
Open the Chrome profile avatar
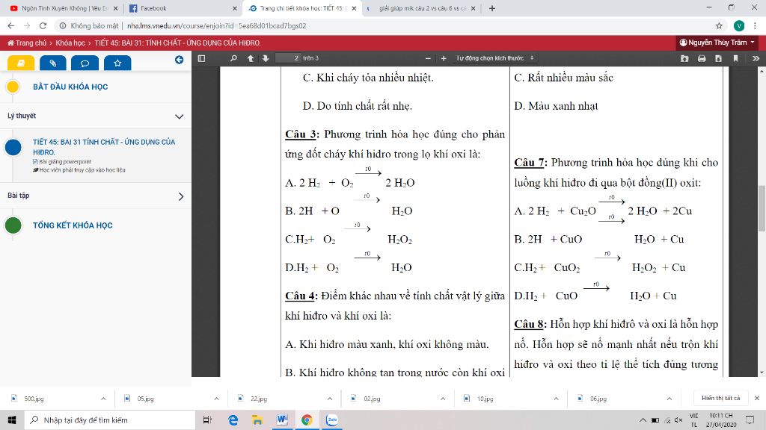pyautogui.click(x=738, y=26)
